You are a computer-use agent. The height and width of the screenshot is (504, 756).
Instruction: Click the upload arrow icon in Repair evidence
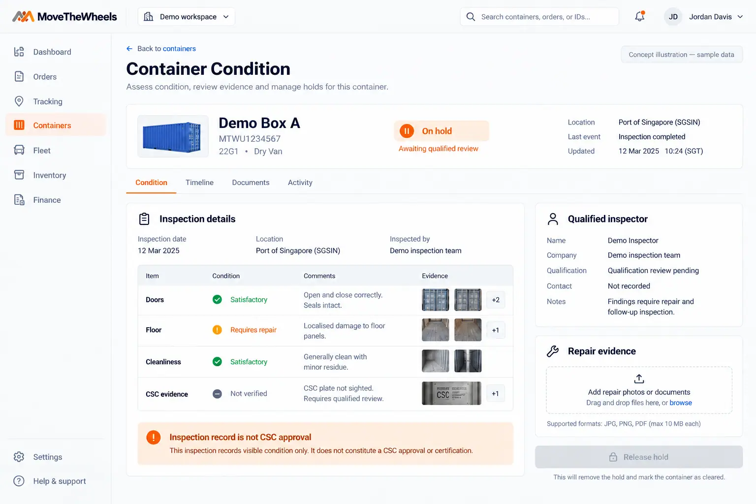tap(639, 378)
